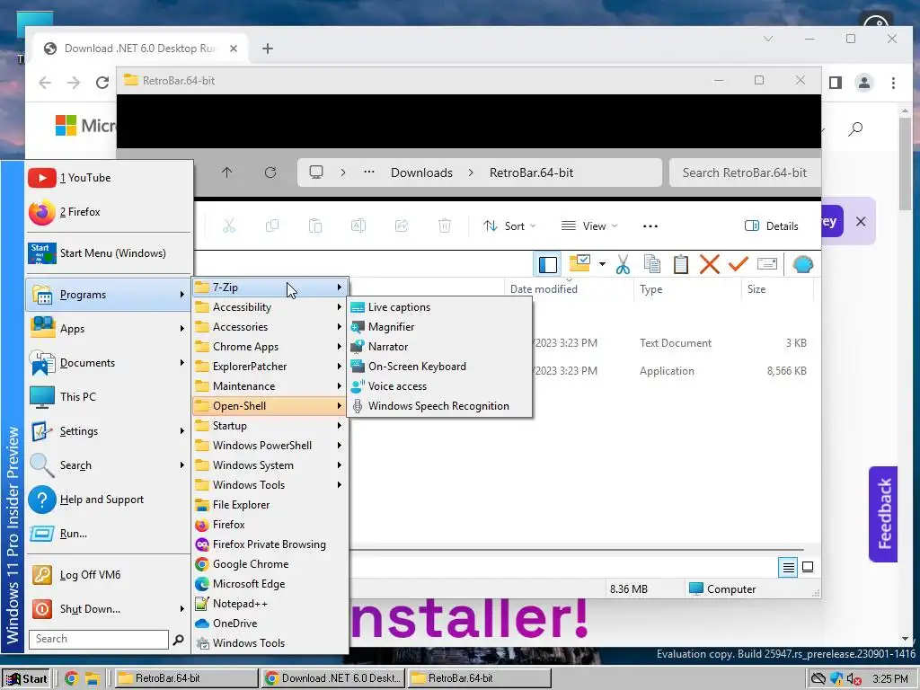The height and width of the screenshot is (690, 920).
Task: Launch Microsoft Edge
Action: tap(270, 584)
